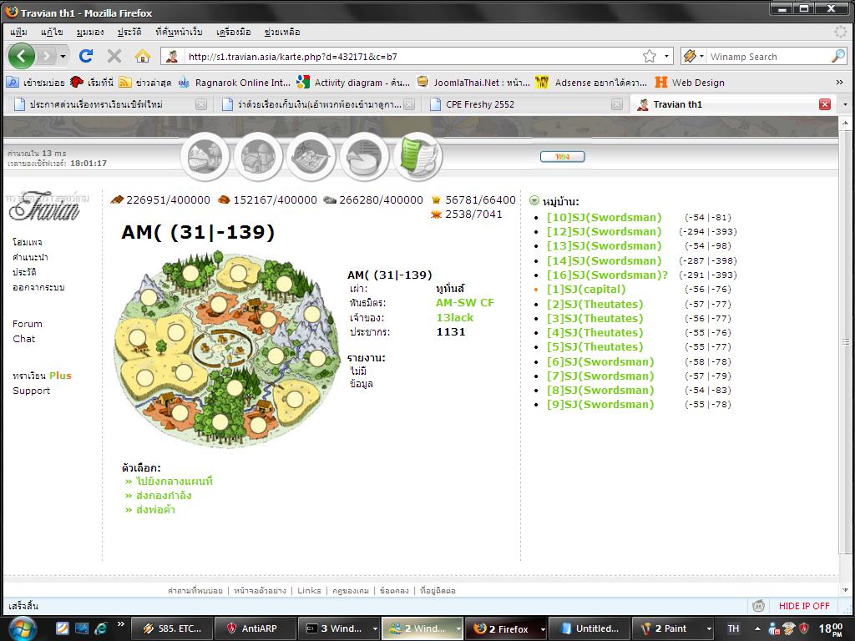The height and width of the screenshot is (641, 855).
Task: Open the list all tabs dropdown
Action: 845,104
